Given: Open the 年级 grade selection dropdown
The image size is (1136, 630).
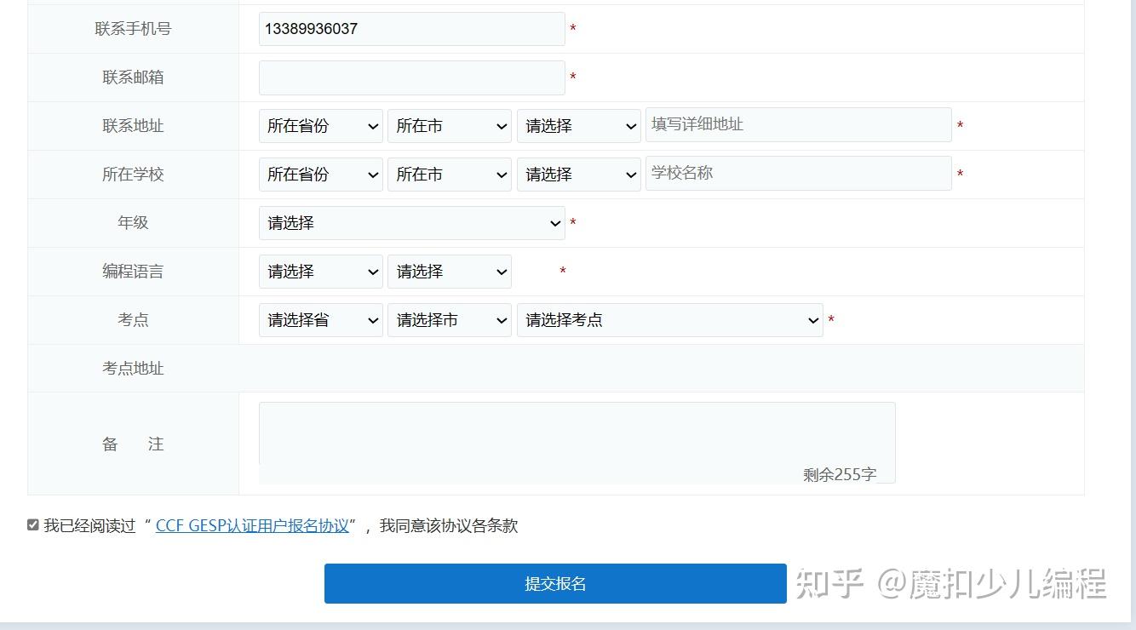Looking at the screenshot, I should click(411, 222).
